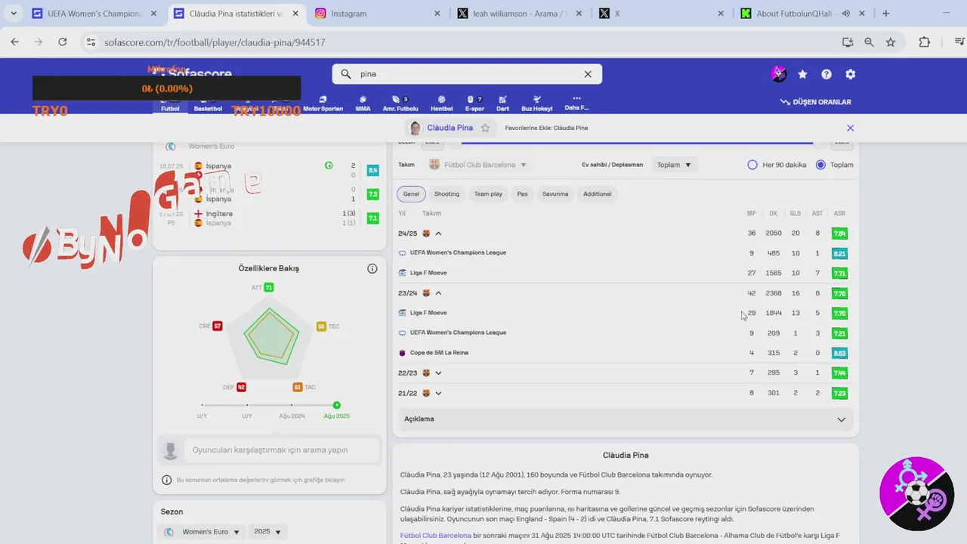Click the ATT 71 attribute badge

point(268,288)
